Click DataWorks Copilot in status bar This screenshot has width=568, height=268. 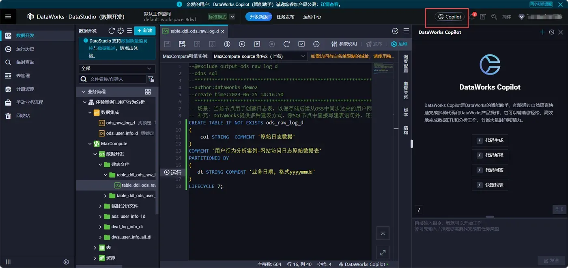point(363,264)
